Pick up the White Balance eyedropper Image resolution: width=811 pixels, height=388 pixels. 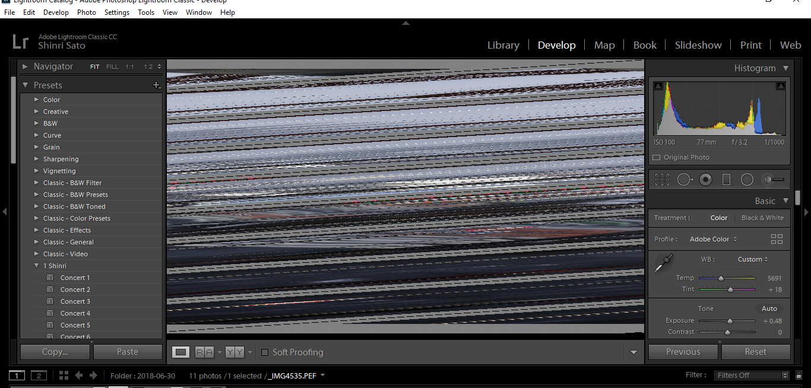tap(663, 263)
